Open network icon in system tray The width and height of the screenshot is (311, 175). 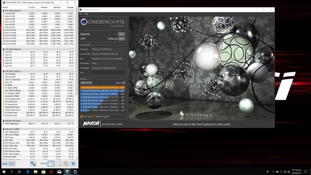click(x=281, y=172)
